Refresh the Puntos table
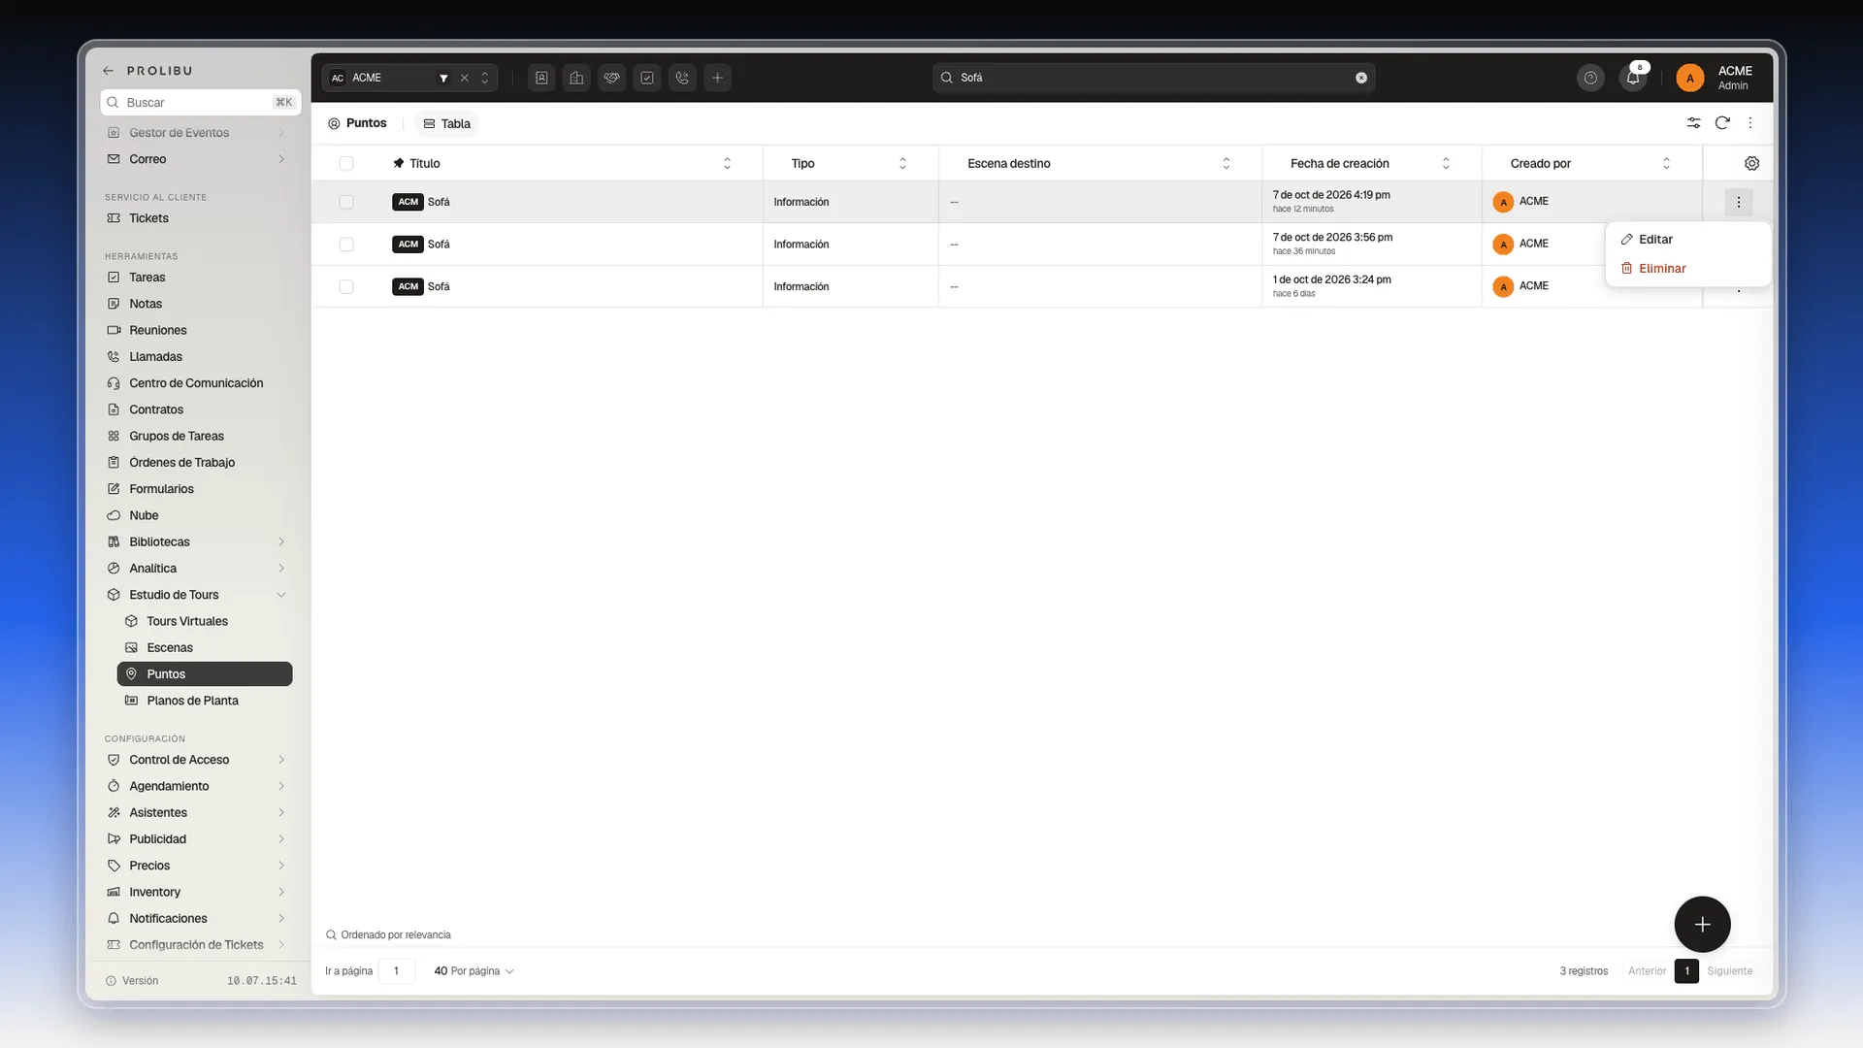 click(x=1722, y=123)
